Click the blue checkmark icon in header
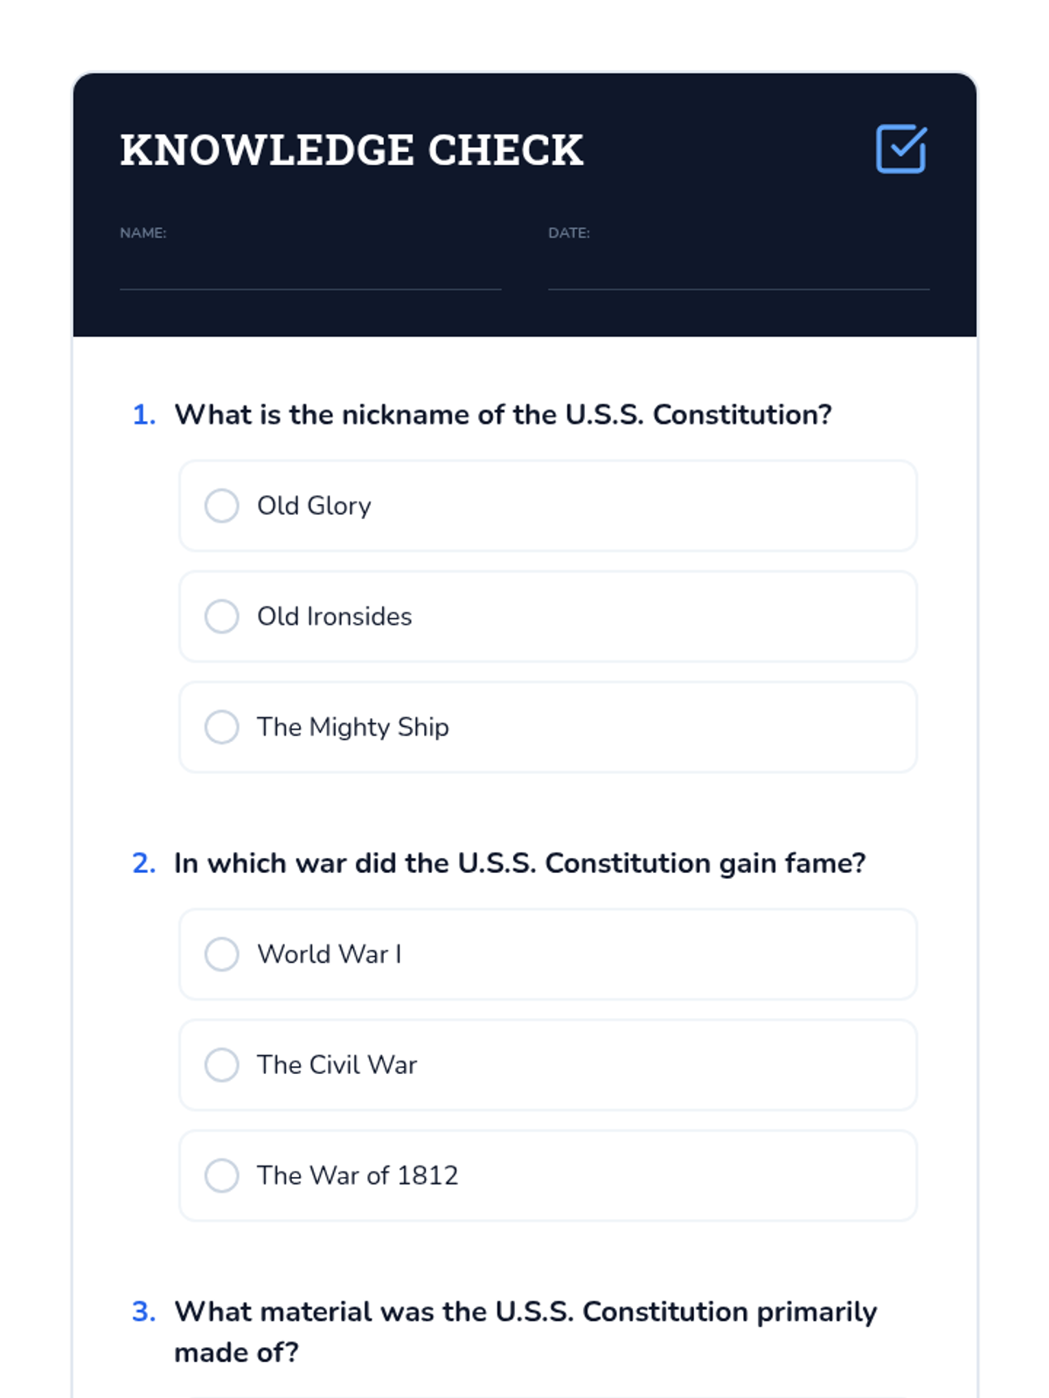The width and height of the screenshot is (1049, 1398). tap(900, 149)
